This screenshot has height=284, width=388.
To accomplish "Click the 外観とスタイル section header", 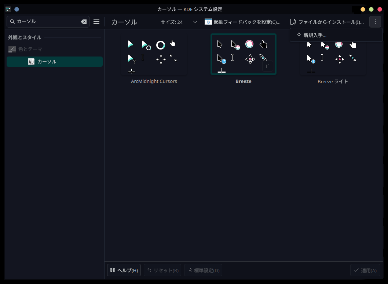I will click(x=25, y=37).
